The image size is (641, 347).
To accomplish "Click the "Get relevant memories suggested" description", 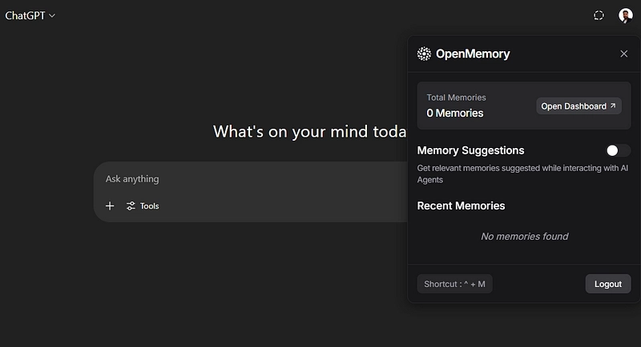I will click(522, 173).
